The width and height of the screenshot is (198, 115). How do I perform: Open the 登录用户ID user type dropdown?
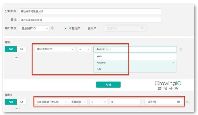pyautogui.click(x=34, y=29)
